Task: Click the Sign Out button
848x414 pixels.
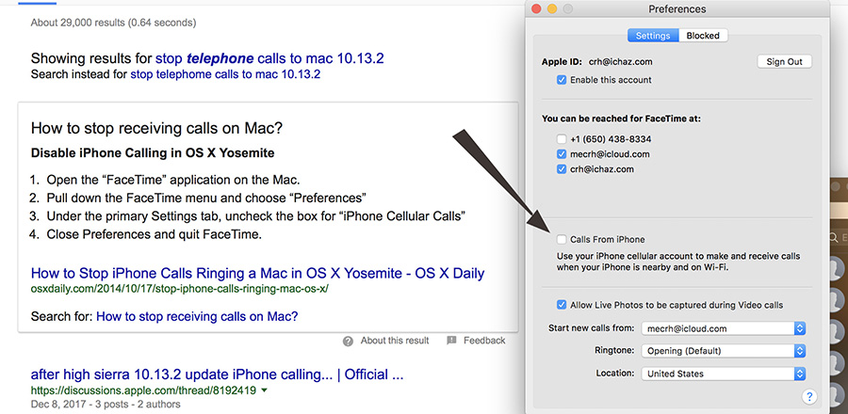Action: (x=784, y=61)
